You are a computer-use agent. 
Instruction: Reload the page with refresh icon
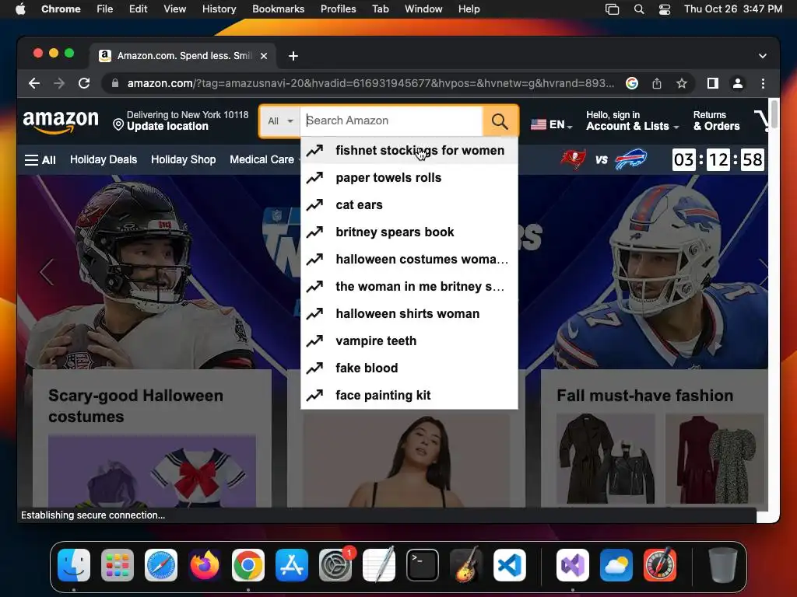[x=84, y=83]
